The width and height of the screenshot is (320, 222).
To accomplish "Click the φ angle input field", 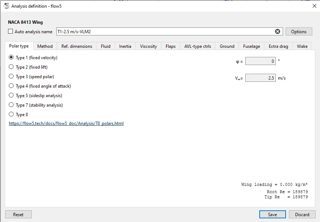I will [x=260, y=61].
